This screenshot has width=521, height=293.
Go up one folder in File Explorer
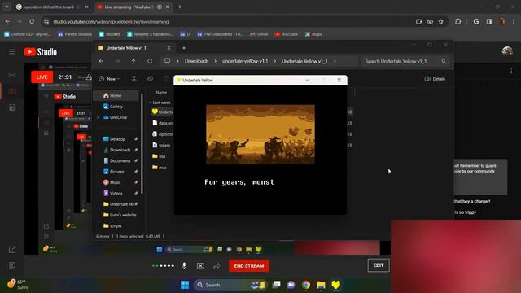(134, 61)
